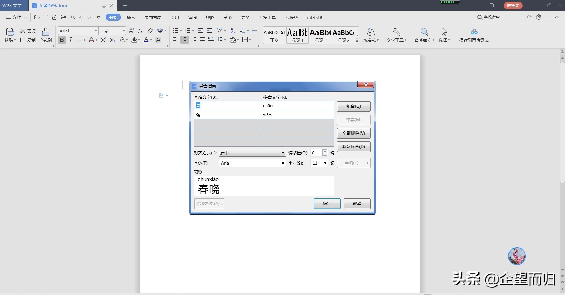Click the pinyin field containing chūn
This screenshot has width=565, height=295.
[298, 105]
